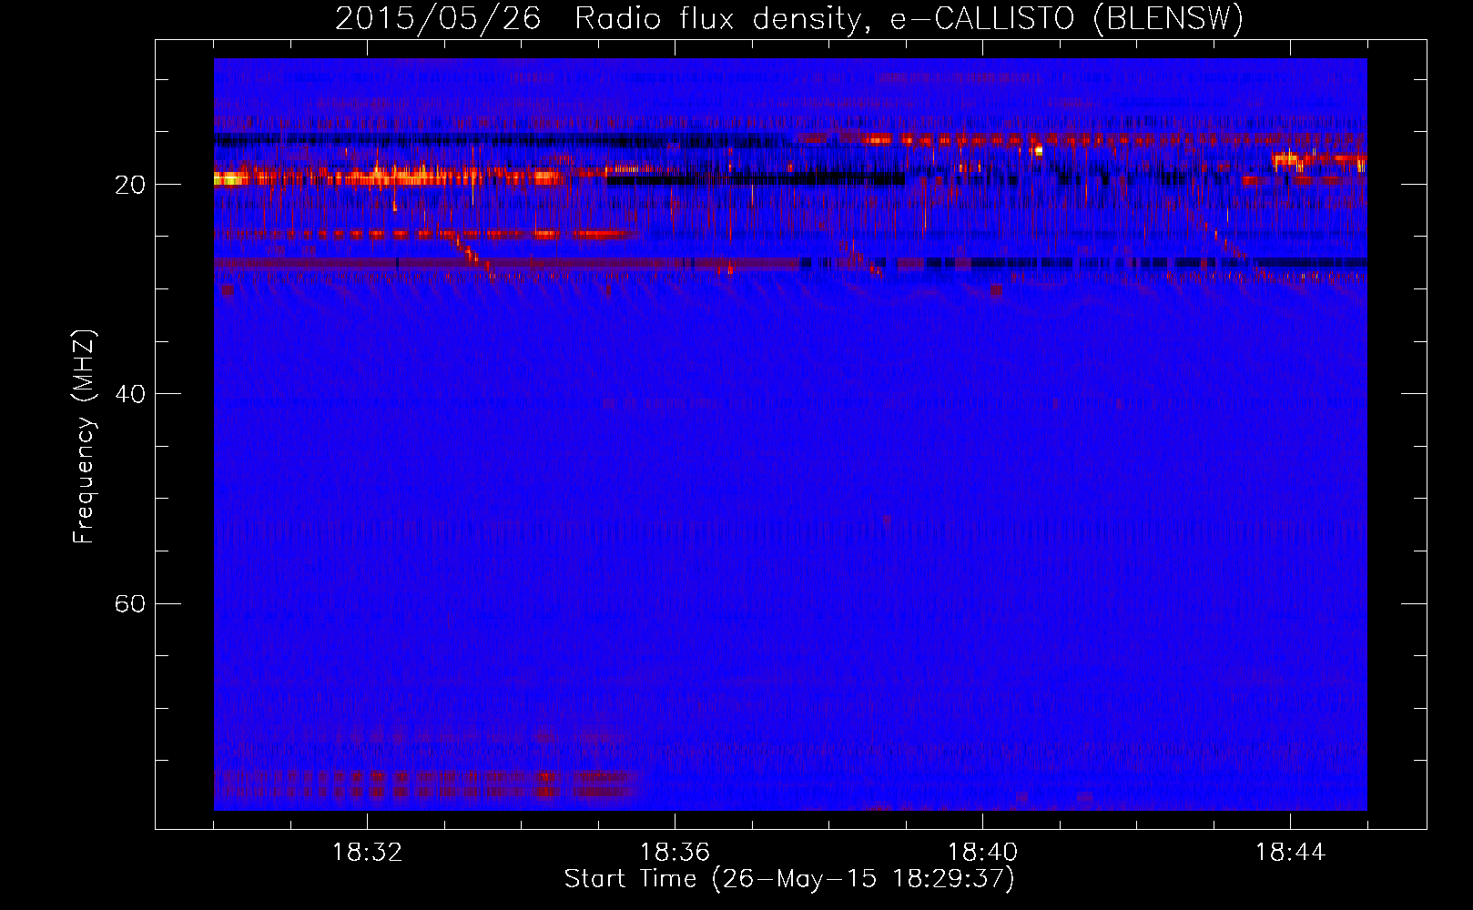Click the 18:40 time tick label
1473x910 pixels.
tap(982, 853)
